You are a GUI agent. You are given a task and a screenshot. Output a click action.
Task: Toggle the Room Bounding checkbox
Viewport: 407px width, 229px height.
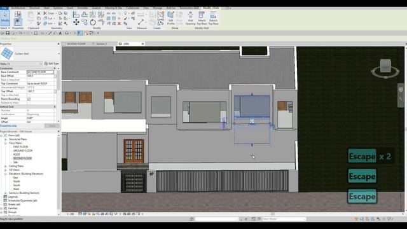coord(29,99)
